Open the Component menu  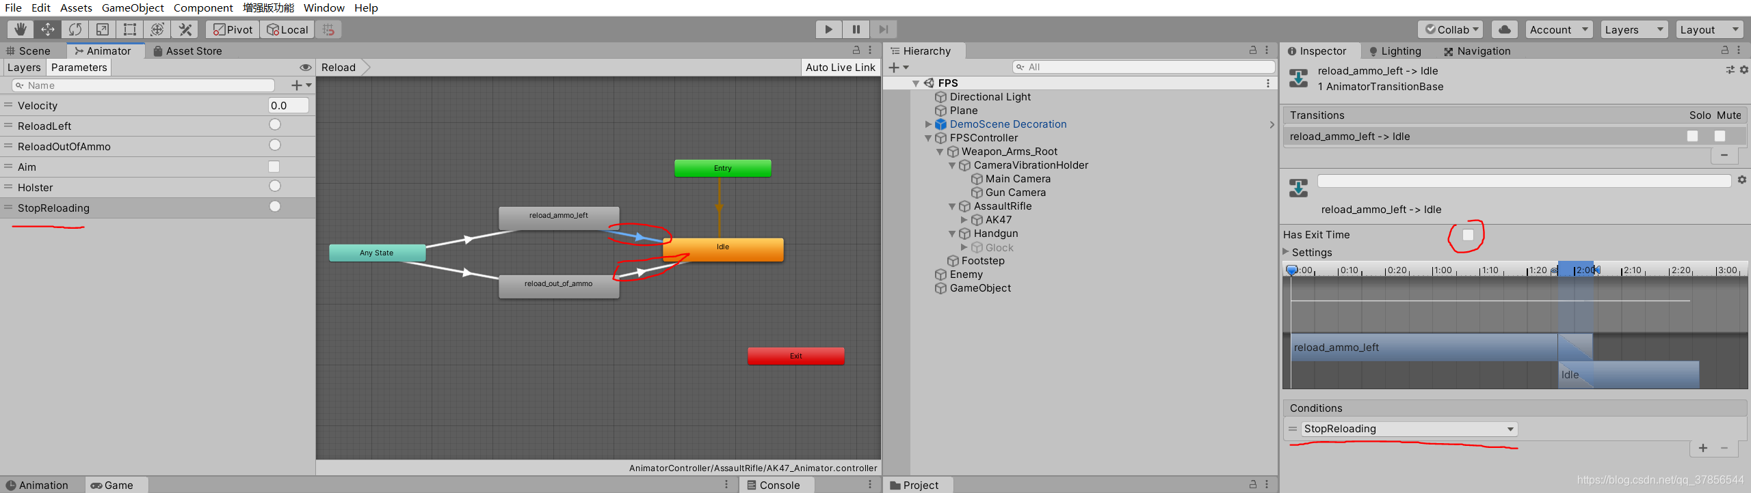pyautogui.click(x=203, y=8)
